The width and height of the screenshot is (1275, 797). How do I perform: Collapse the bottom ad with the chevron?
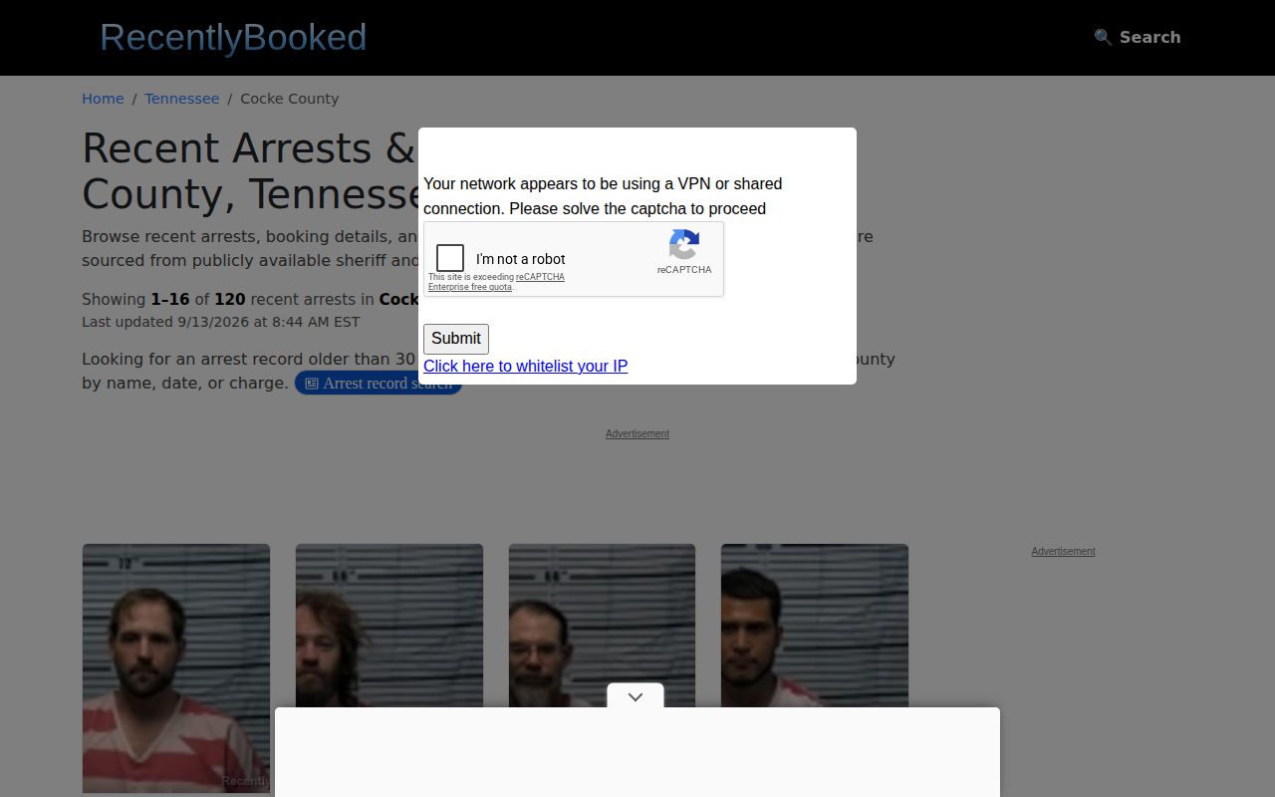pos(636,696)
